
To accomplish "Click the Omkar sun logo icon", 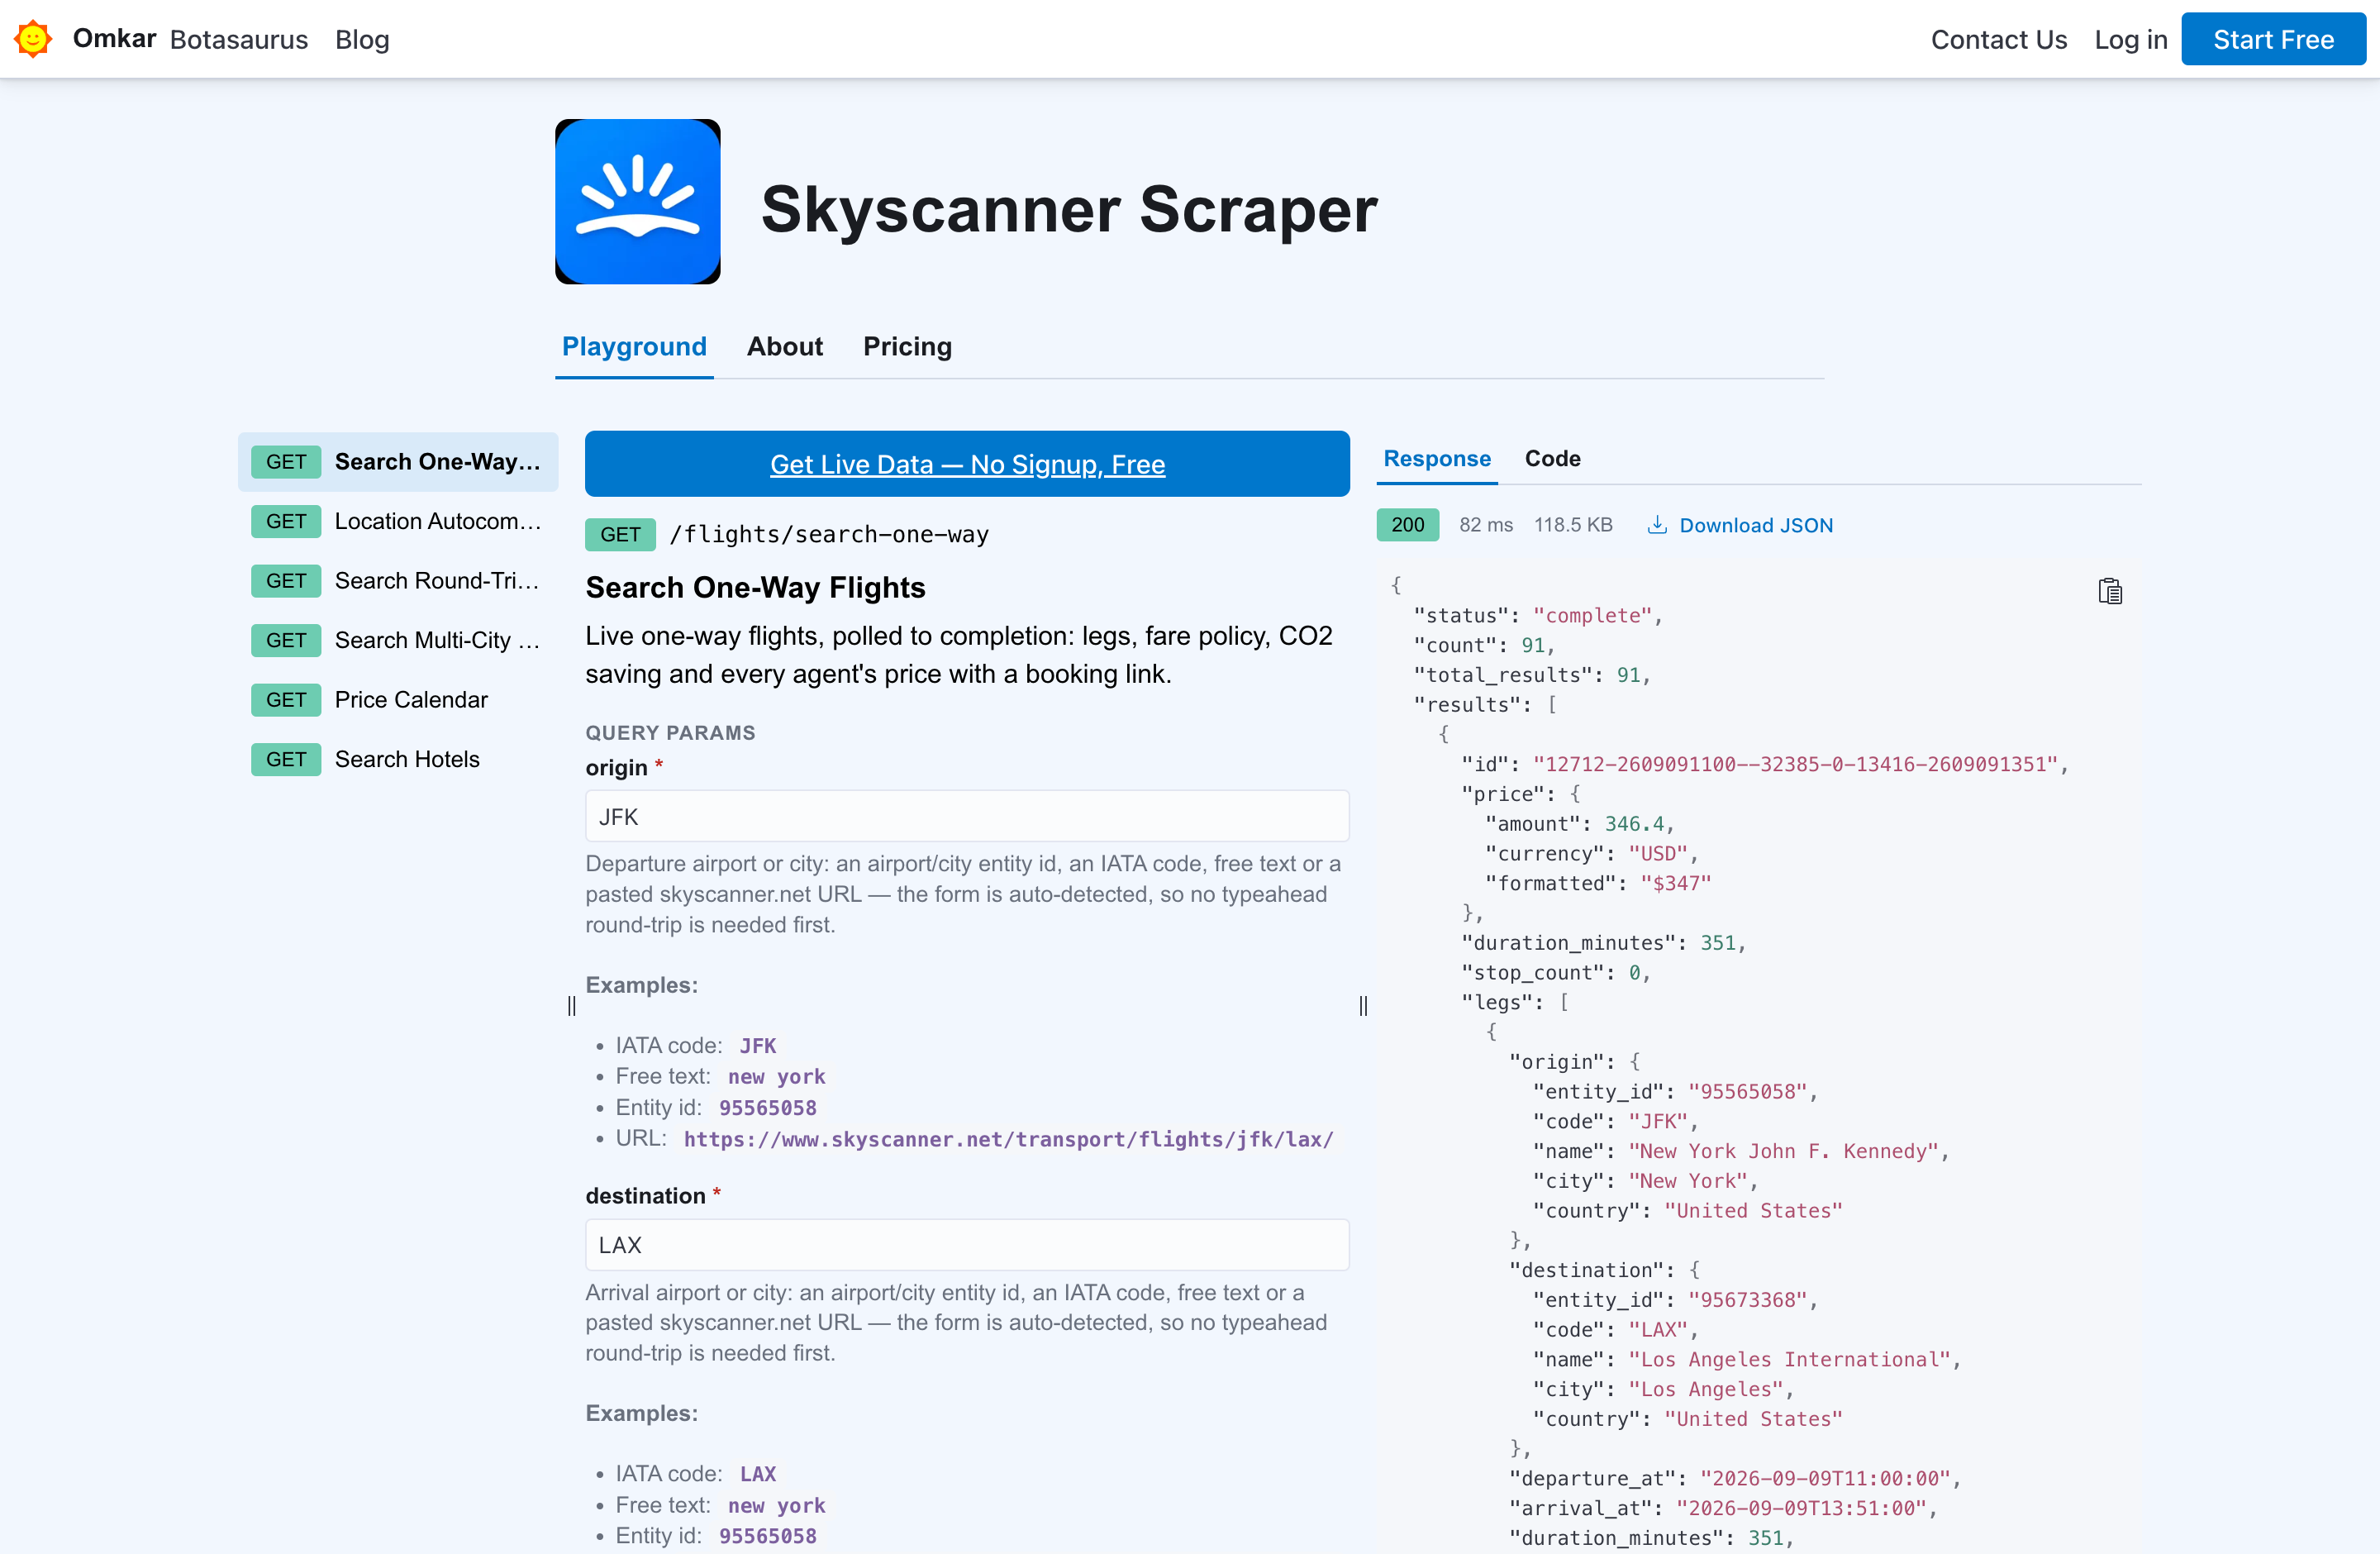I will coord(33,39).
